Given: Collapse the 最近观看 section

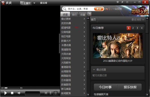Looking at the screenshot, I should coord(94,69).
